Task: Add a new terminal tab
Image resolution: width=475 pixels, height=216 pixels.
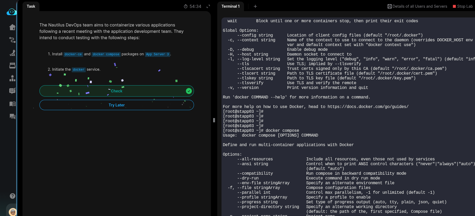Action: tap(255, 6)
